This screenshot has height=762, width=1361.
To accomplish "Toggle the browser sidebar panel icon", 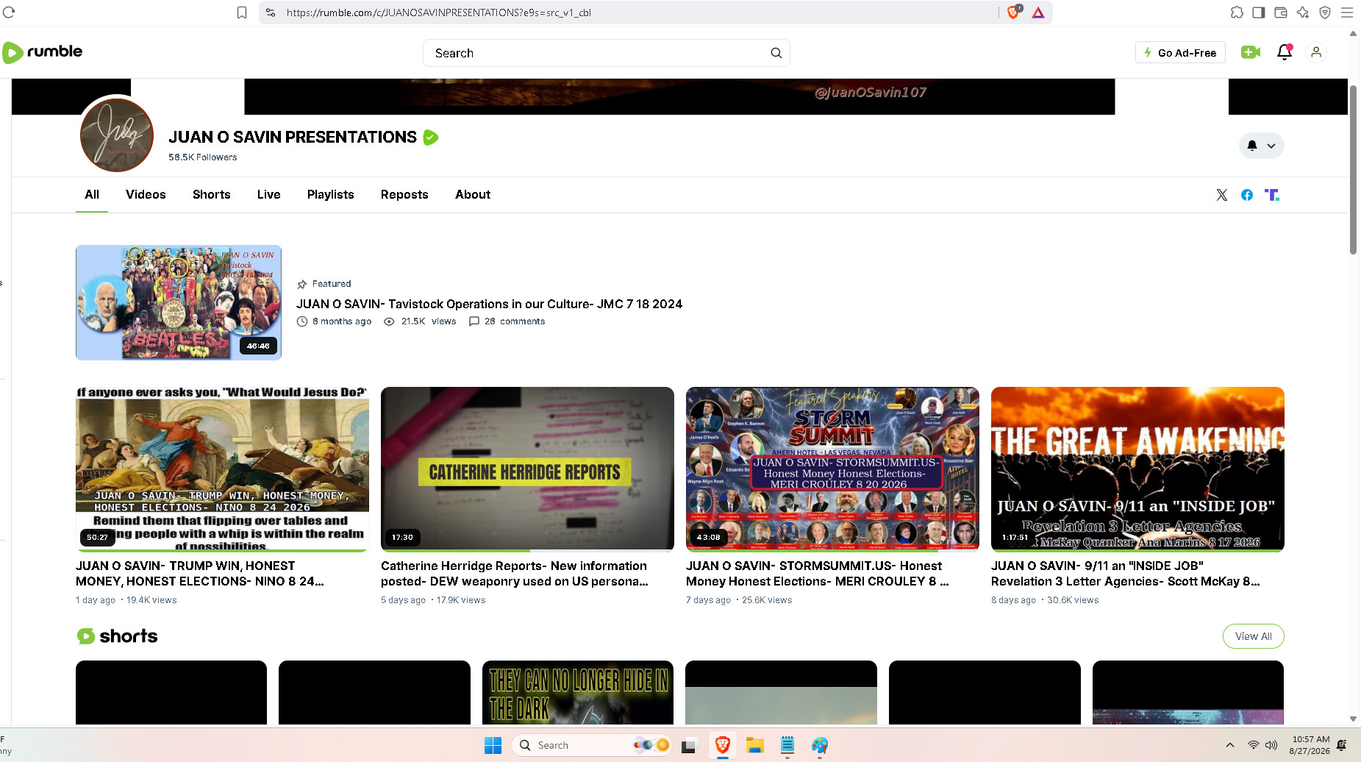I will point(1259,13).
